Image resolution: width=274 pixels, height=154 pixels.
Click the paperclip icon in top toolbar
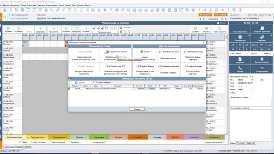pos(58,10)
